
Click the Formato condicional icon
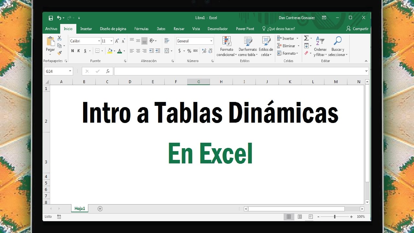[x=227, y=41]
